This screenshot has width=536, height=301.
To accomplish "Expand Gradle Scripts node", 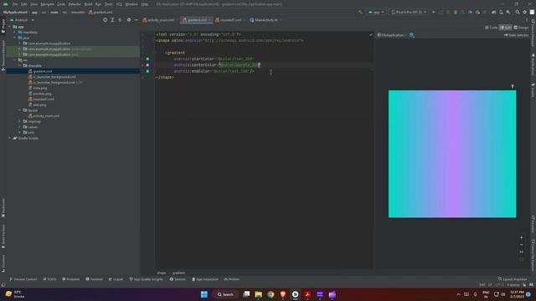I will [x=9, y=138].
